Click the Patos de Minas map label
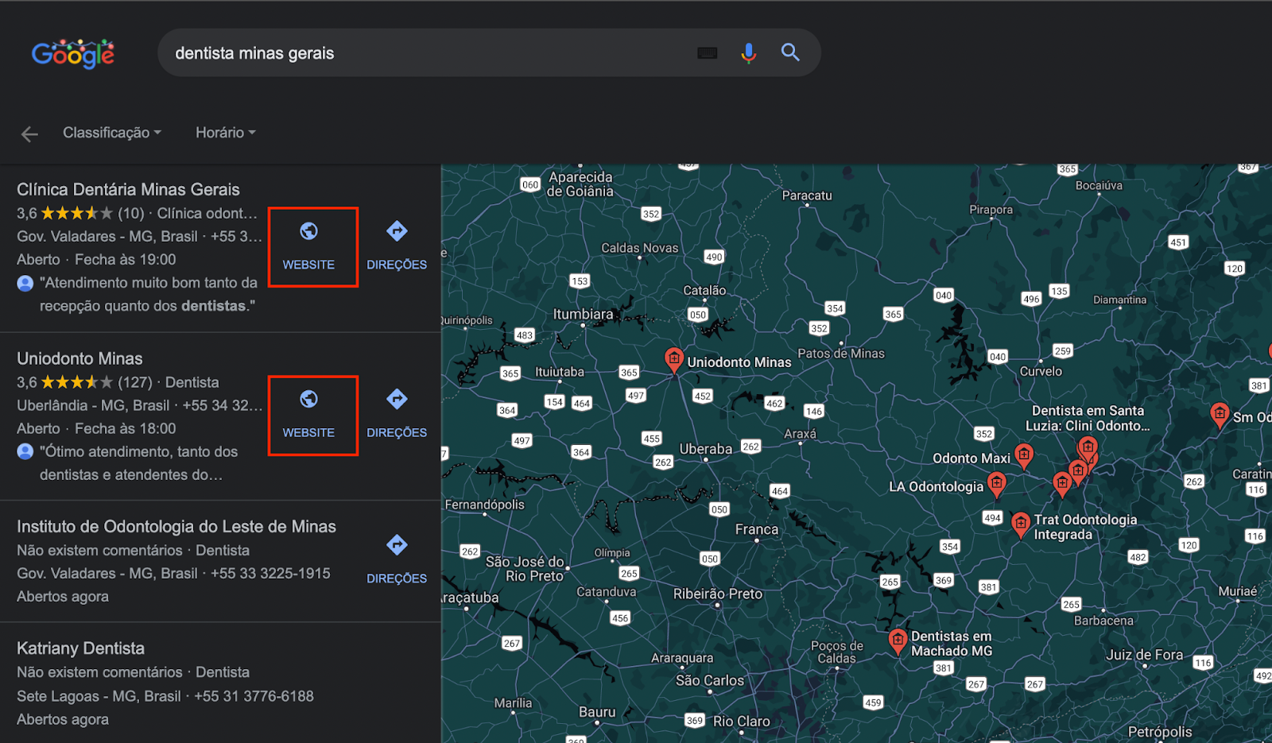This screenshot has width=1272, height=743. [x=841, y=354]
